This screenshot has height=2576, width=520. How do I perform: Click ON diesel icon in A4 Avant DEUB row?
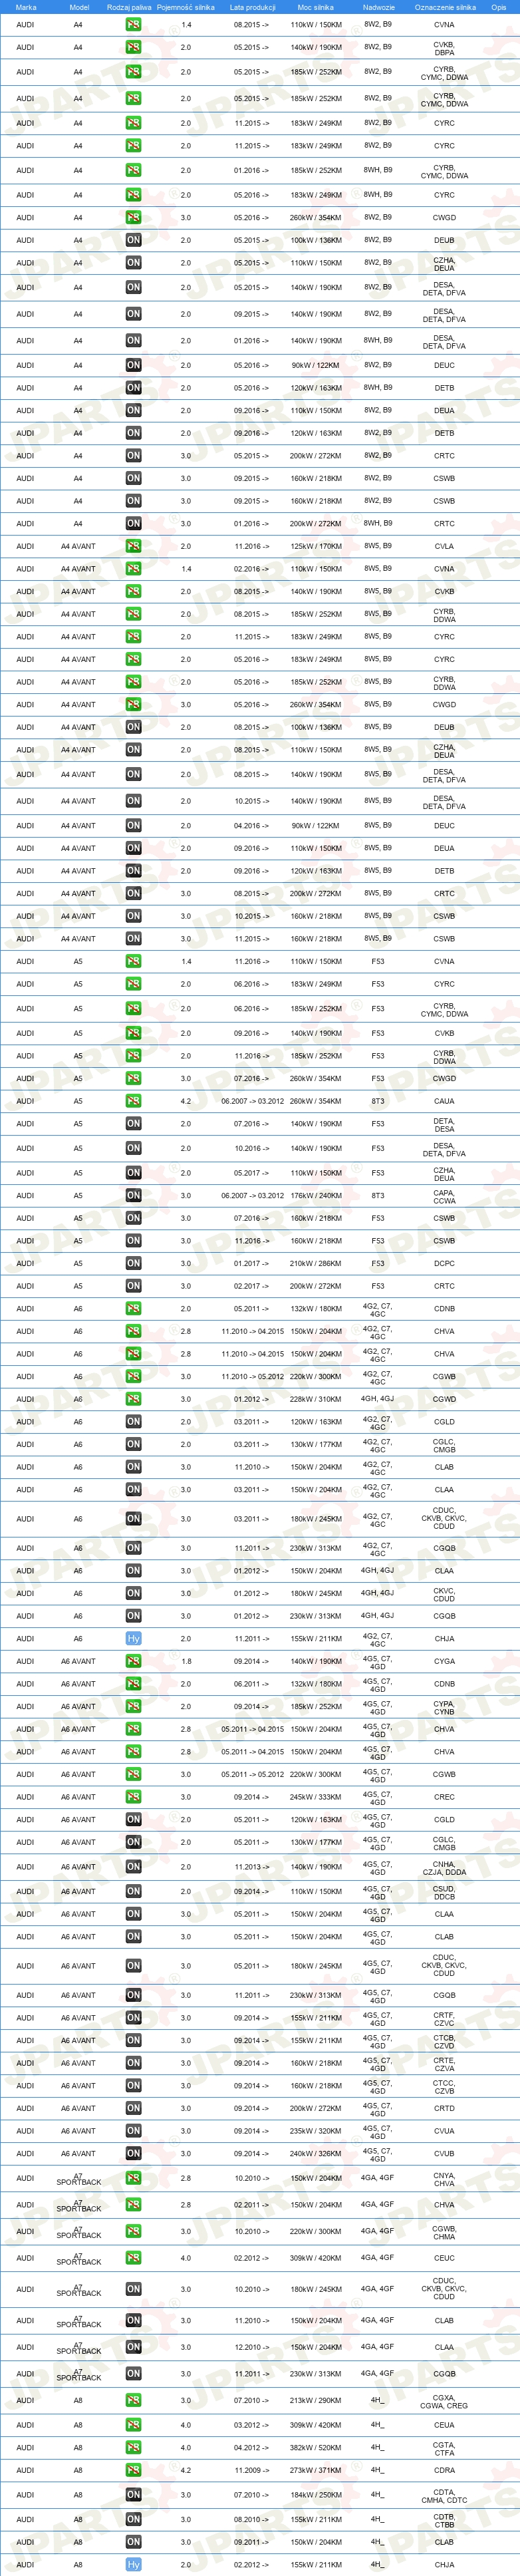click(133, 727)
